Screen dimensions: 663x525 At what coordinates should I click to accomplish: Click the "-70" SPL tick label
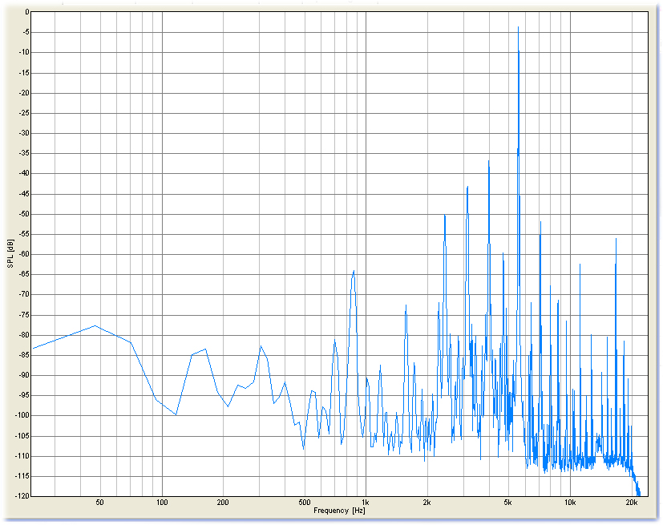tap(23, 295)
